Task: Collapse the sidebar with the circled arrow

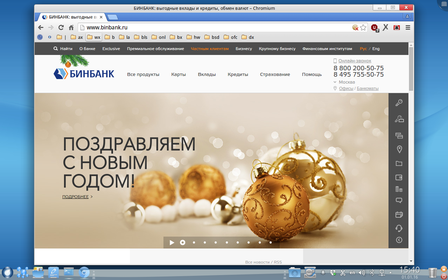Action: click(x=399, y=240)
